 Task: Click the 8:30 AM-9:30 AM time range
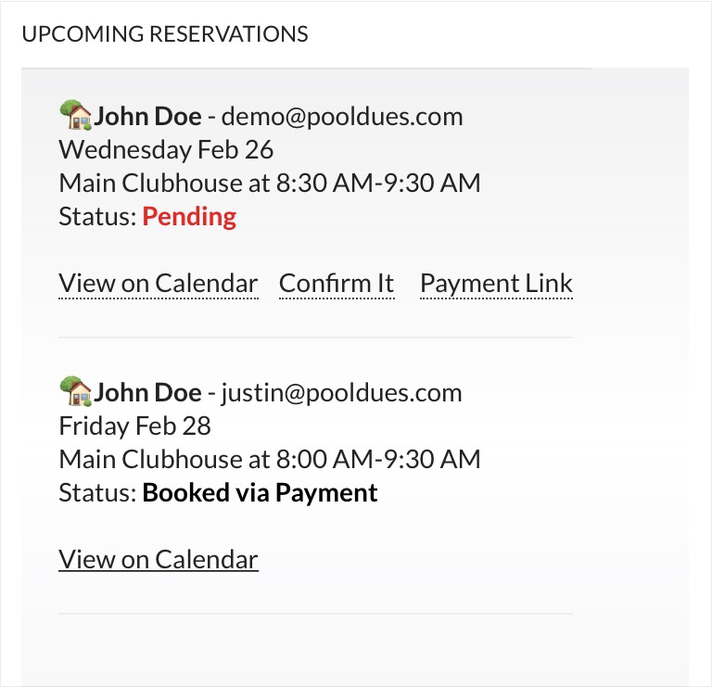[x=378, y=183]
